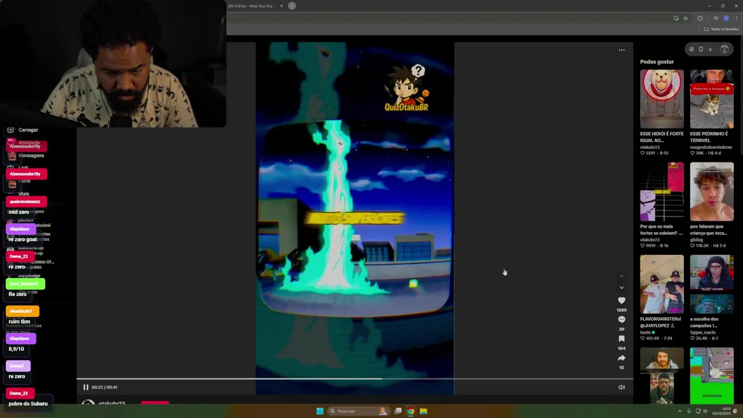Click the QuizOtakuBR logo in video

(x=406, y=88)
